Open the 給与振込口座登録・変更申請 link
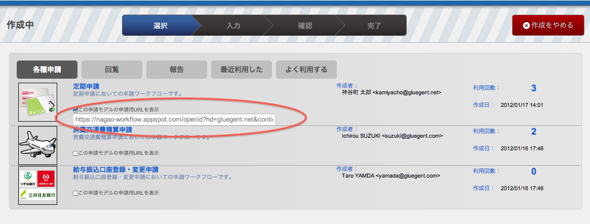The height and width of the screenshot is (224, 590). coord(115,170)
